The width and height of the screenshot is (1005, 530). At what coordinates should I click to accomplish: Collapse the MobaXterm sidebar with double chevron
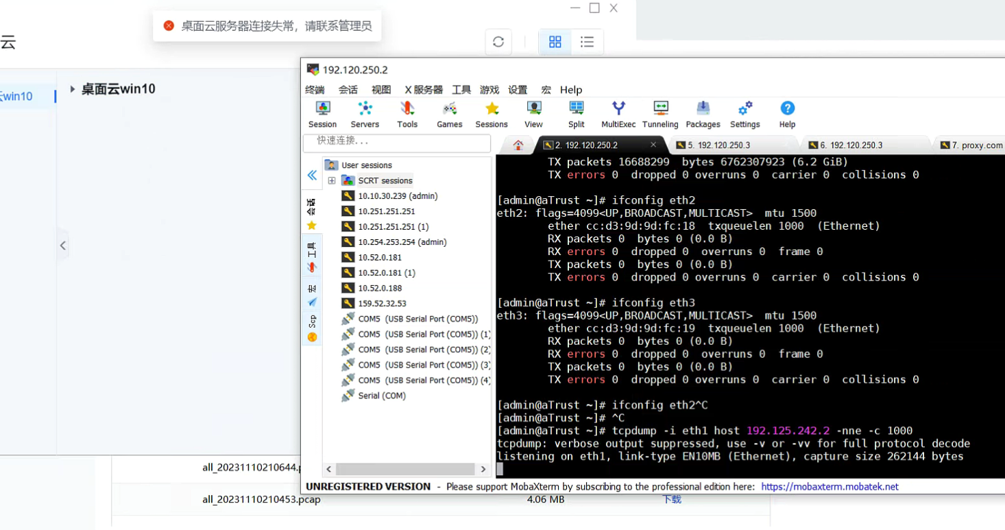pos(312,176)
